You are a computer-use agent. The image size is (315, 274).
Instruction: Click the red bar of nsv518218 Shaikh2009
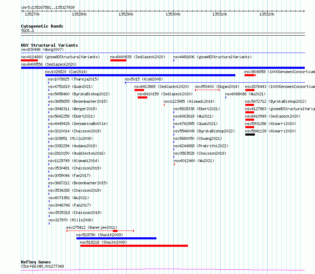(134, 246)
